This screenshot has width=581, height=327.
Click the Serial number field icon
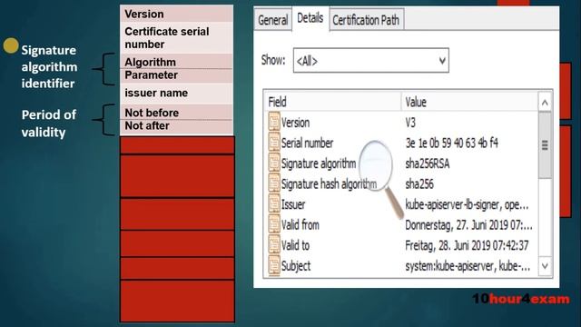coord(274,142)
